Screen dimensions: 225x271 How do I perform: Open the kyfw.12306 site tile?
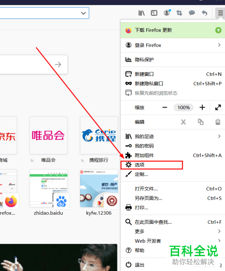[x=99, y=188]
